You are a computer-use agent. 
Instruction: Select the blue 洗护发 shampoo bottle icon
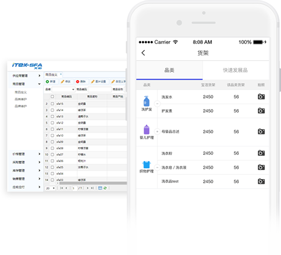tap(147, 101)
